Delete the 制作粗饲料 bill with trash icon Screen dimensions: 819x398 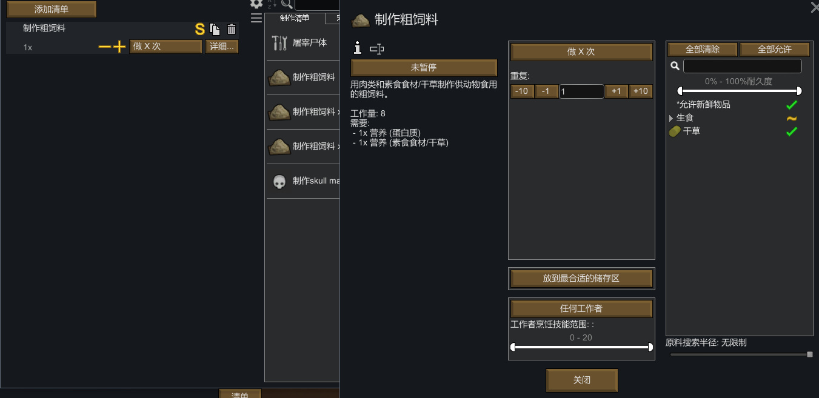tap(232, 29)
